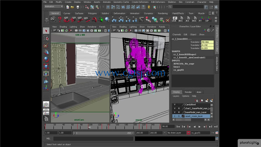Open the Create menu
The width and height of the screenshot is (261, 147).
[68, 2]
